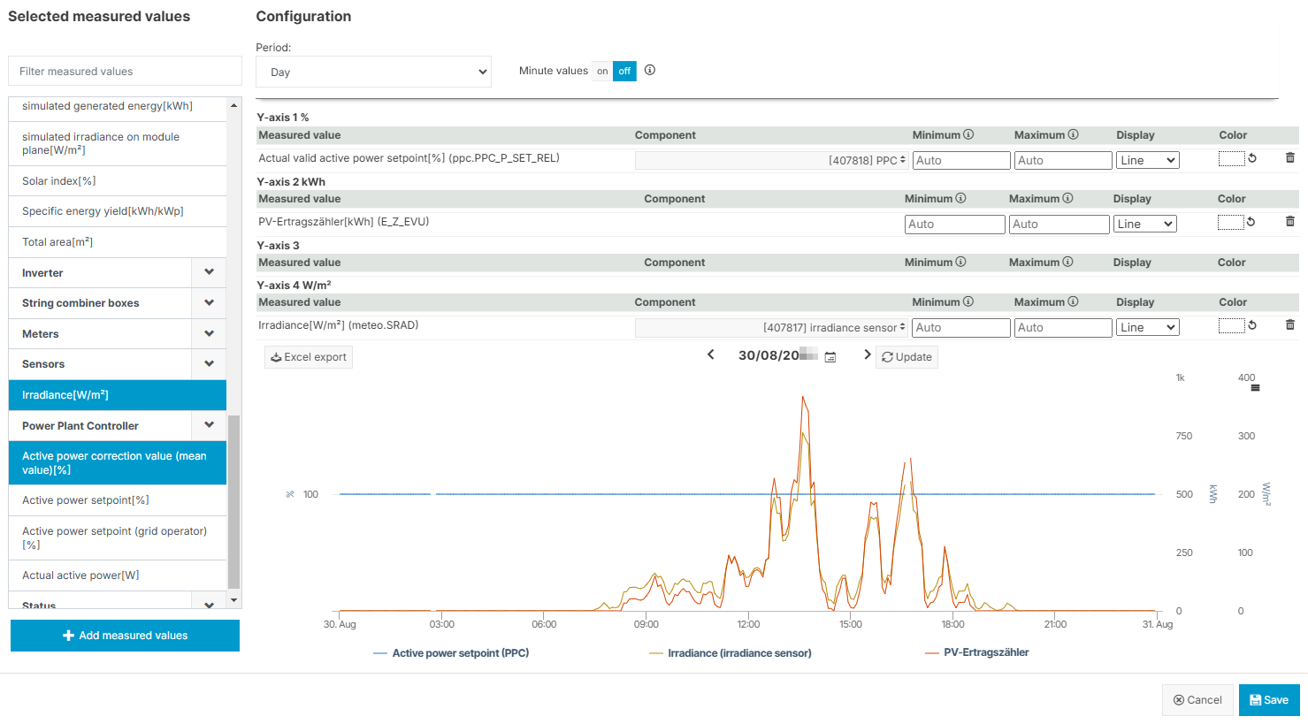1308x724 pixels.
Task: Open the chart context menu icon
Action: click(x=1253, y=387)
